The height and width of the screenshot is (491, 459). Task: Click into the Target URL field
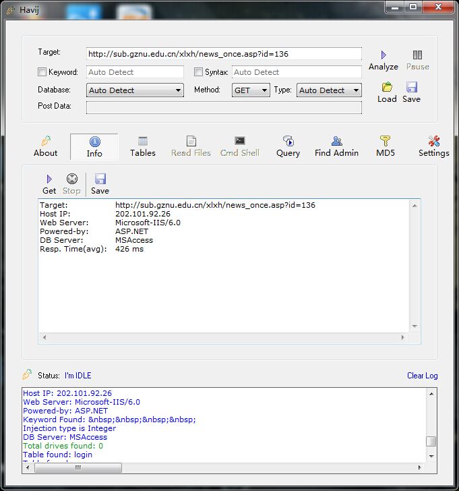coord(224,54)
